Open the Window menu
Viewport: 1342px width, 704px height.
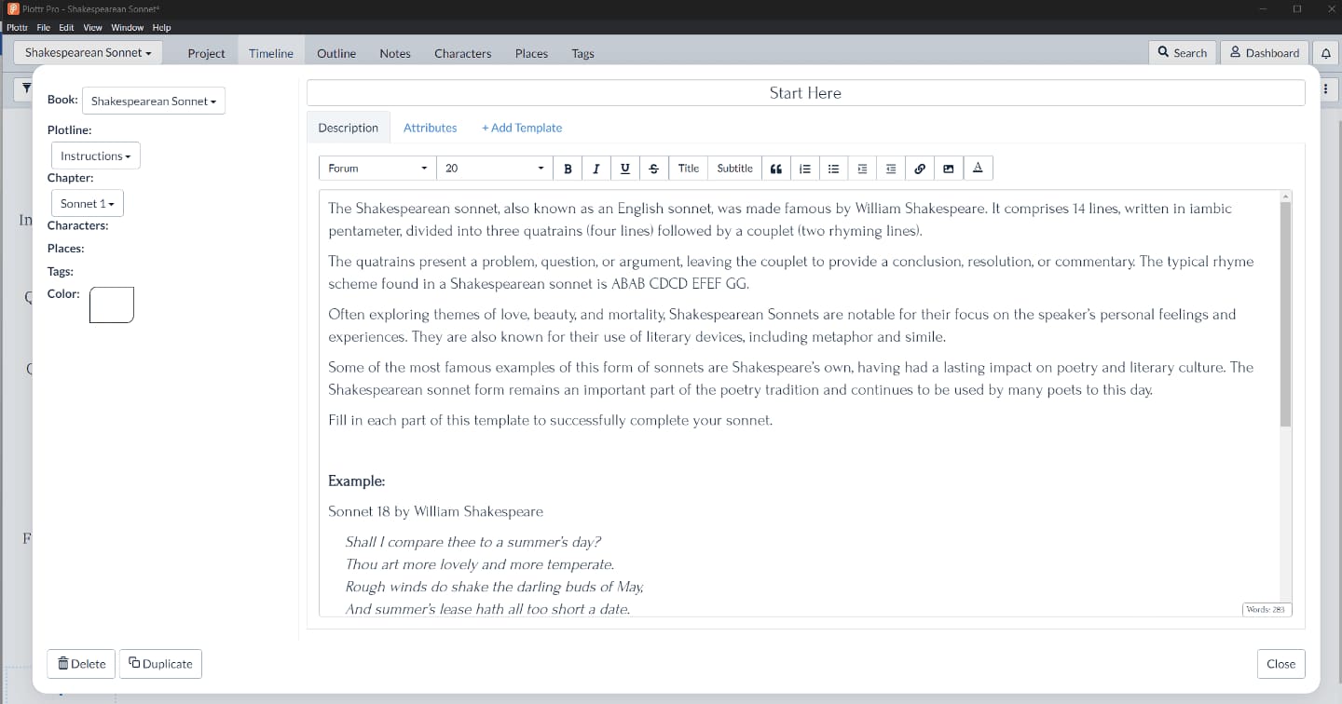(128, 27)
